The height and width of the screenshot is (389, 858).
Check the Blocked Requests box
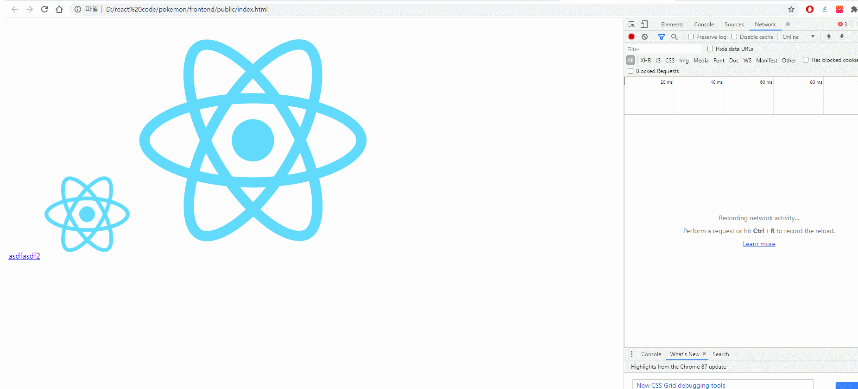click(631, 71)
